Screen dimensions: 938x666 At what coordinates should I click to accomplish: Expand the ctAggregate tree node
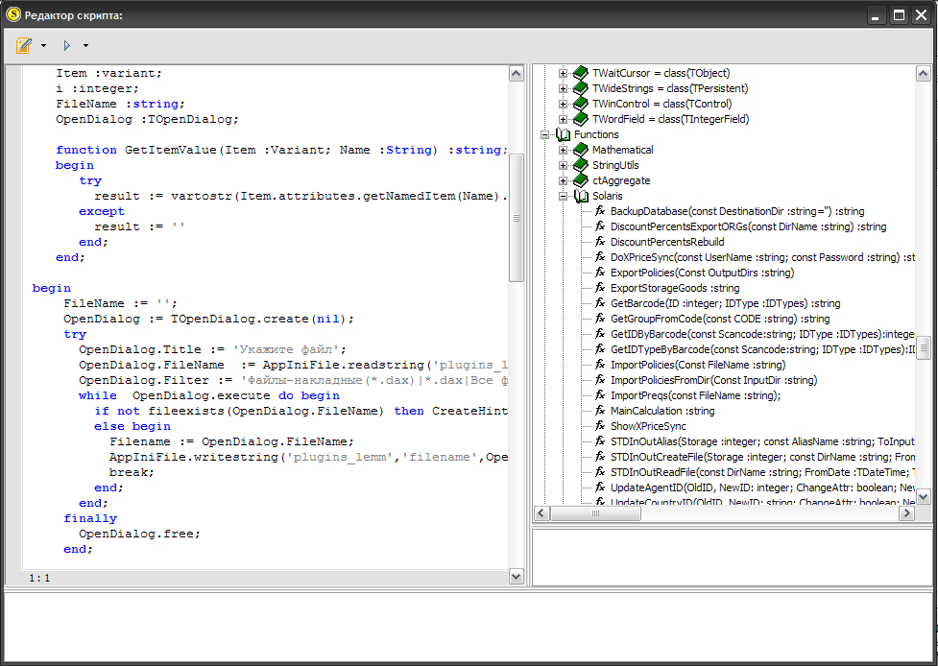click(x=563, y=180)
